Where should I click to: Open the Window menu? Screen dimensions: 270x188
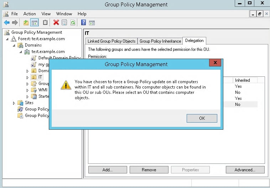[64, 14]
